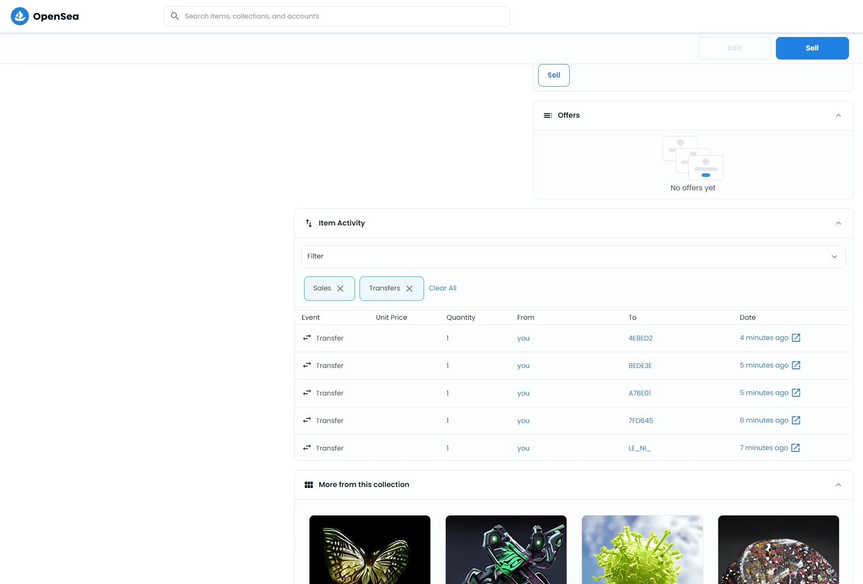863x584 pixels.
Task: Click 'you' sender in LE_NI_ transfer row
Action: 523,448
